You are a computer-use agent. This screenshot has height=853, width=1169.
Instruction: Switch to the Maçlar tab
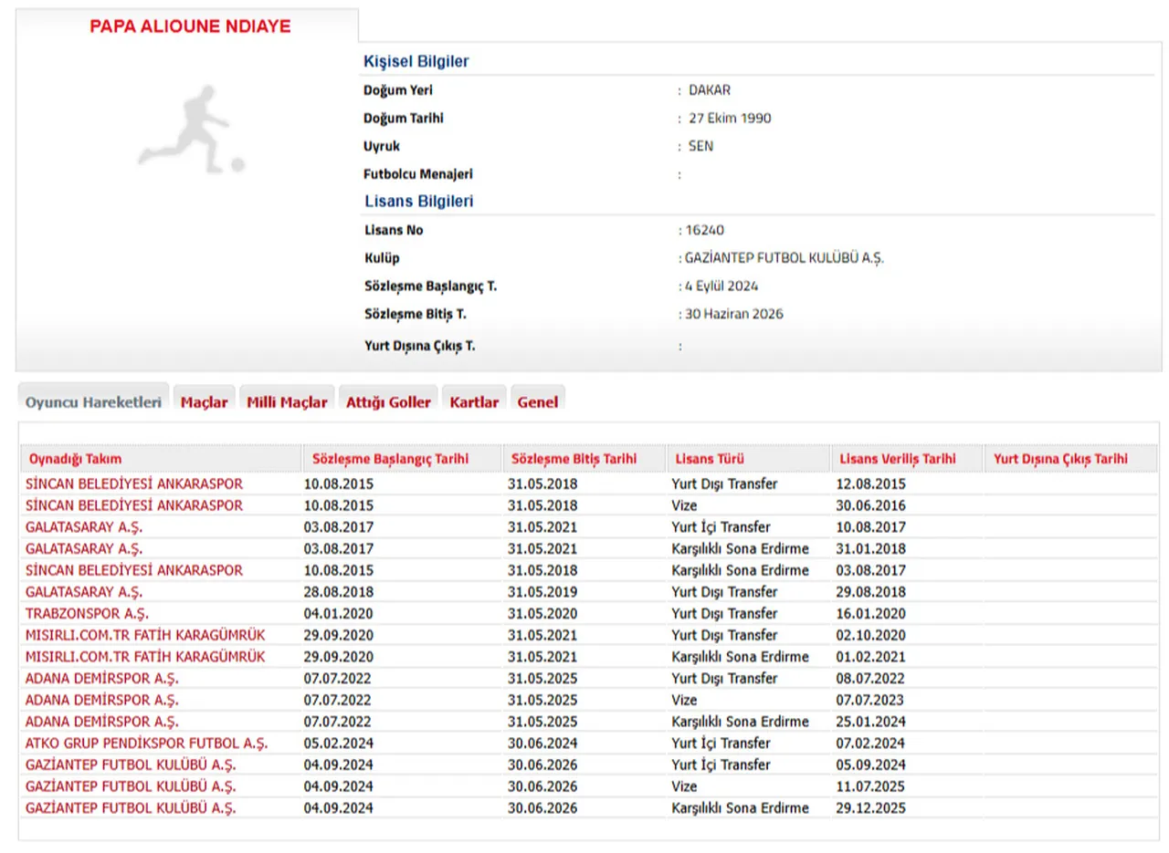(x=204, y=402)
